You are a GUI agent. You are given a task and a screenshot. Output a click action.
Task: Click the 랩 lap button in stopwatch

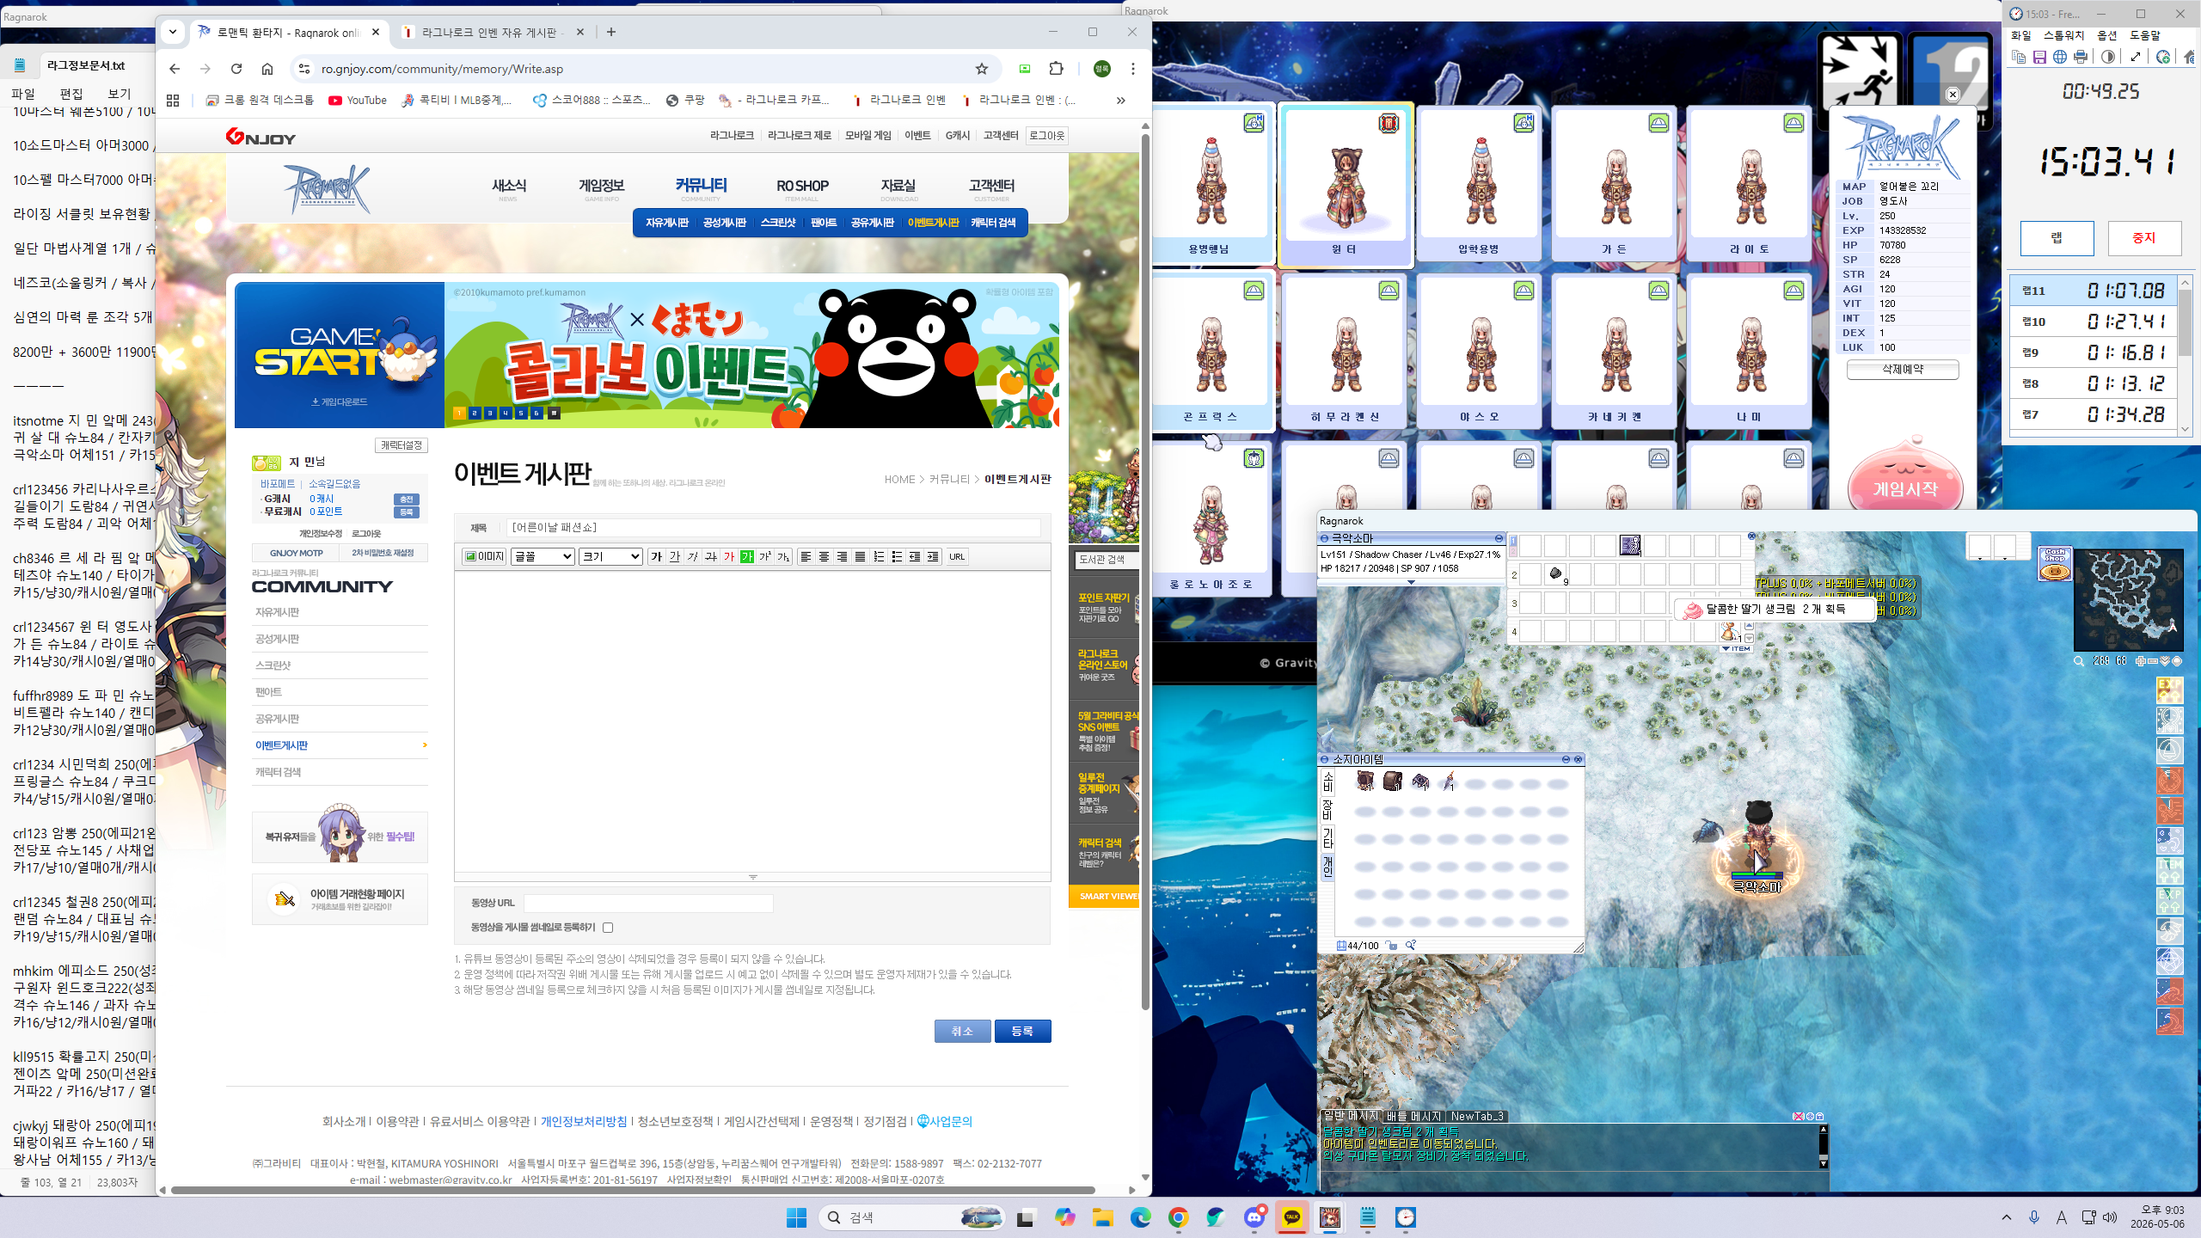(2057, 238)
